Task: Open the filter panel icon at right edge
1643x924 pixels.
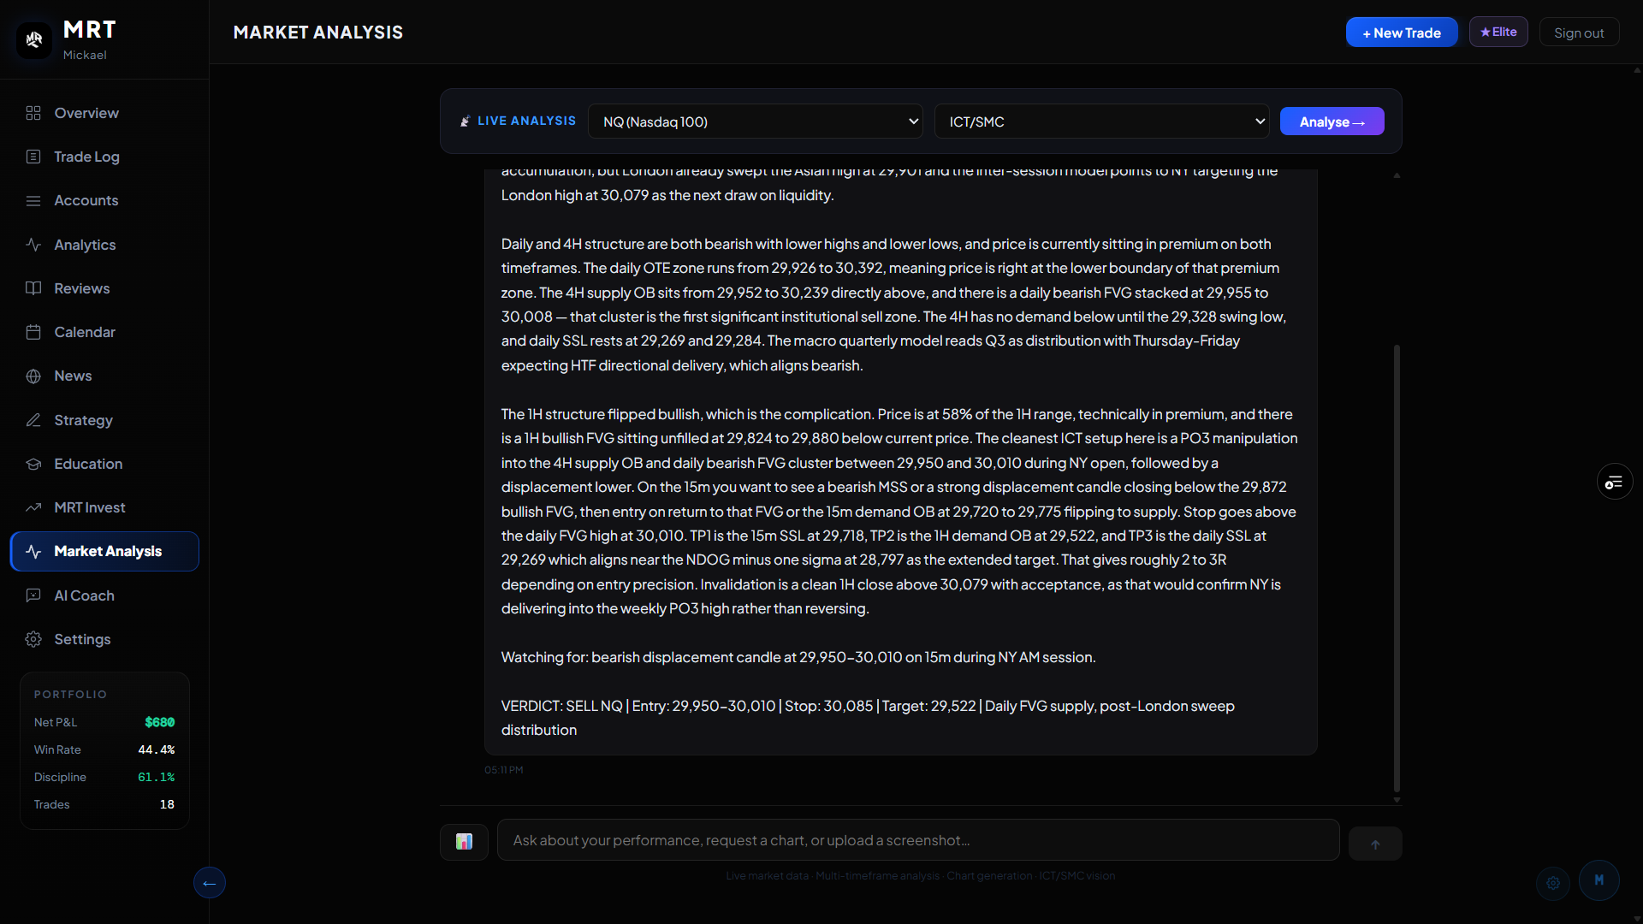Action: pos(1615,483)
